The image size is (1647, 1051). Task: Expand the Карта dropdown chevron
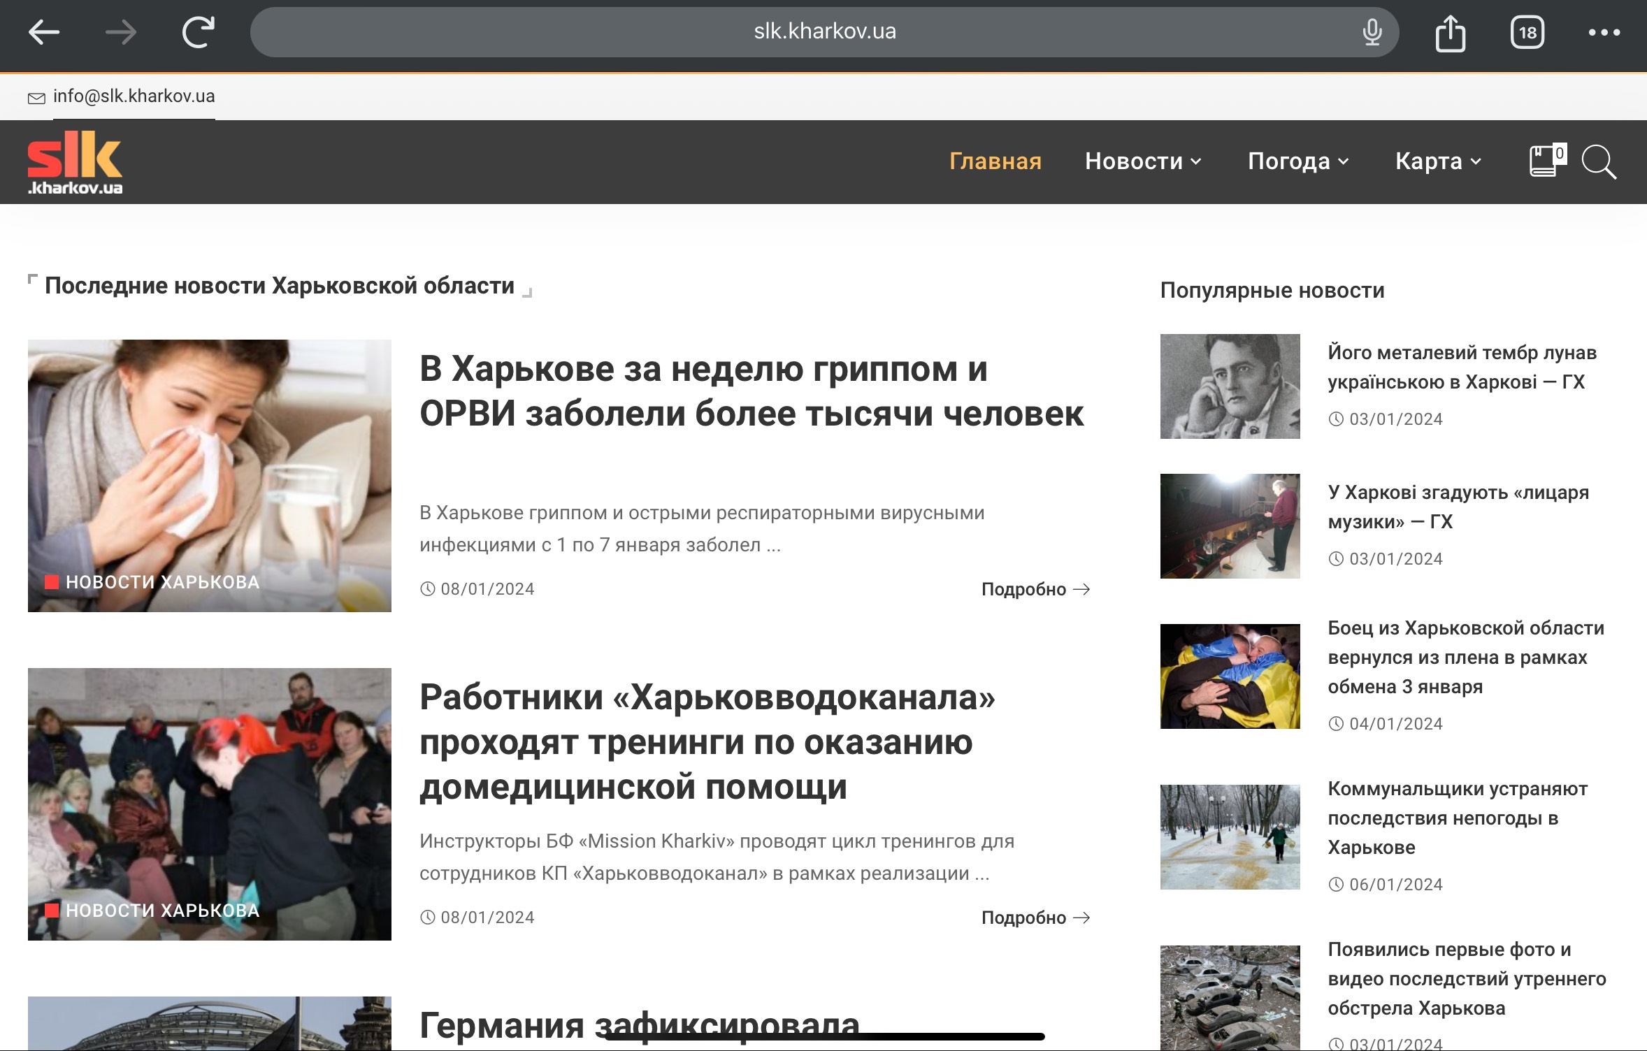(x=1476, y=162)
